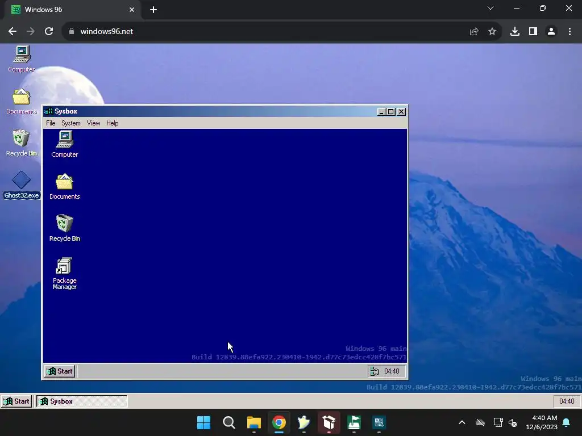Open Windows taskbar search

pyautogui.click(x=228, y=422)
